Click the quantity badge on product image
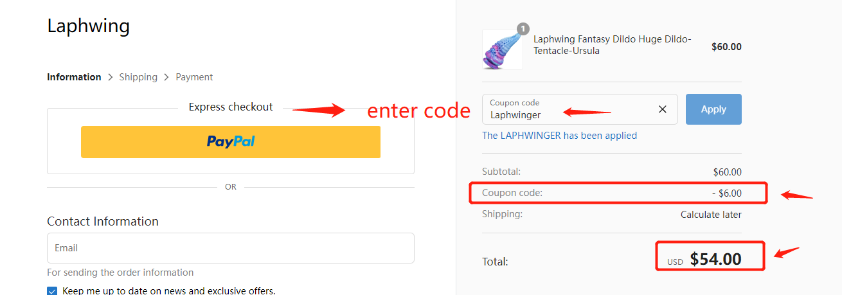Screen dimensions: 842x295 pyautogui.click(x=523, y=29)
